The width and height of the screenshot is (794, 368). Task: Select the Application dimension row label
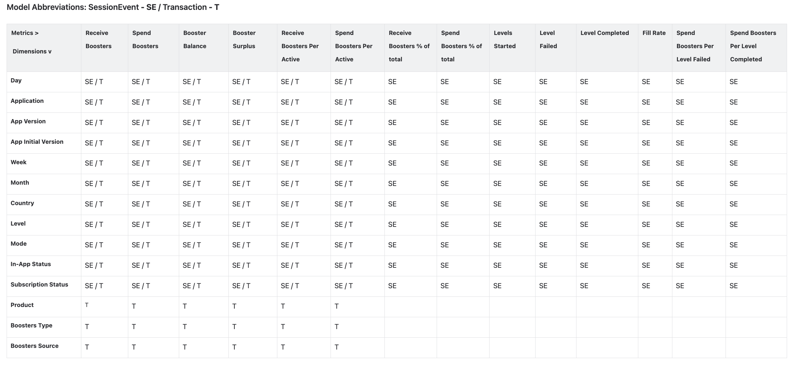pos(27,101)
